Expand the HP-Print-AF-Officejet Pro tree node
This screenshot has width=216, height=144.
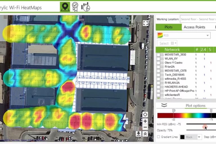[162, 91]
